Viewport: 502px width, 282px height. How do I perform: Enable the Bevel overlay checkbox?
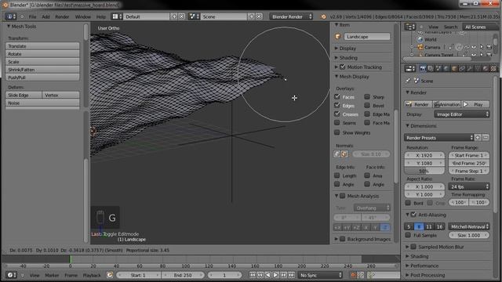tap(367, 105)
